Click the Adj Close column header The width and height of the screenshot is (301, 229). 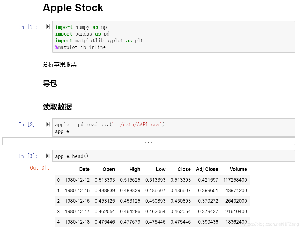point(207,169)
